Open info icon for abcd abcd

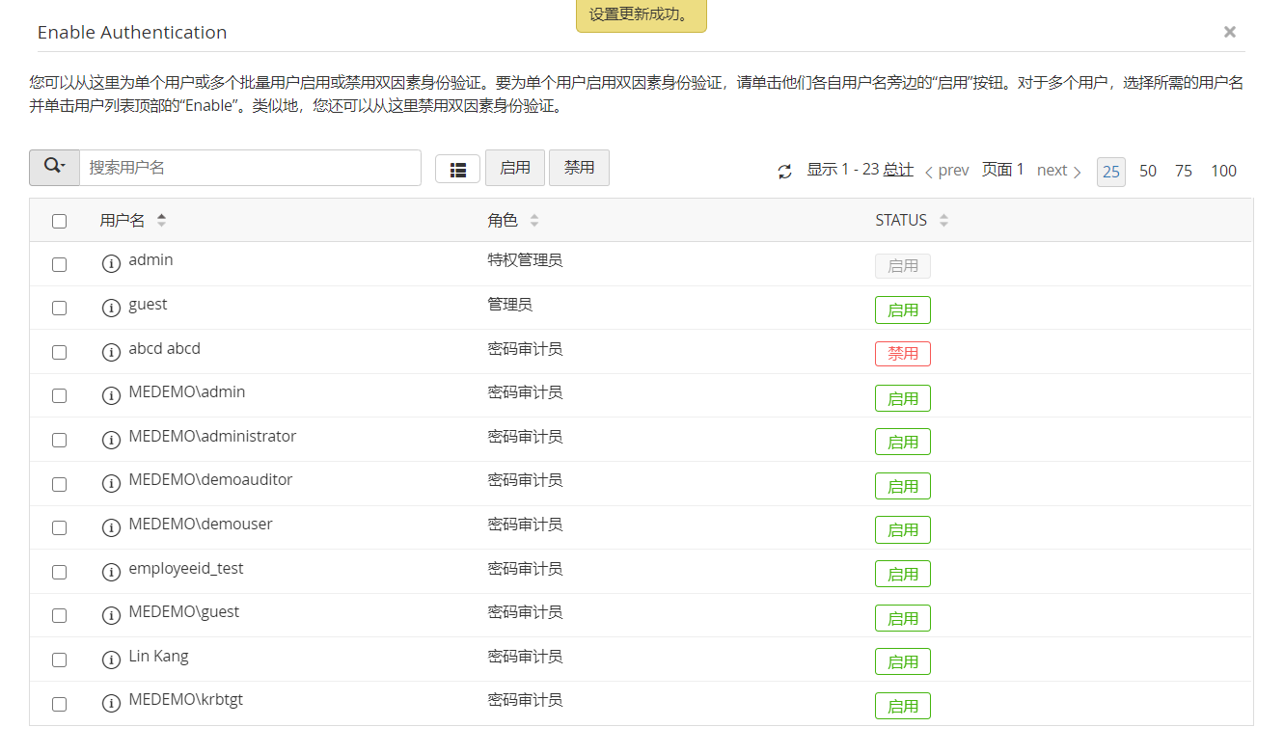point(111,352)
